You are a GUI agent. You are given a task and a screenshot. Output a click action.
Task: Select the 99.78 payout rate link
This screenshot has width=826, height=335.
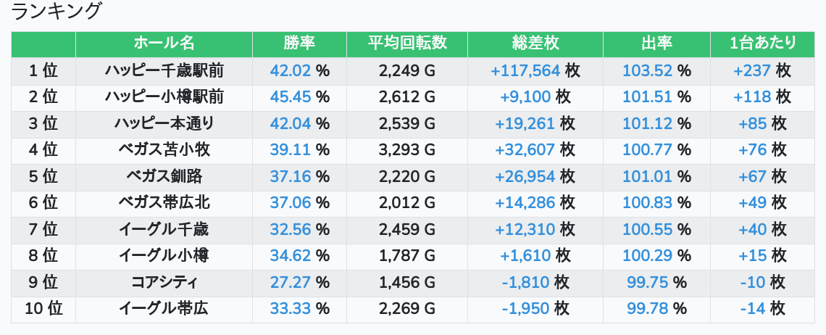(647, 308)
